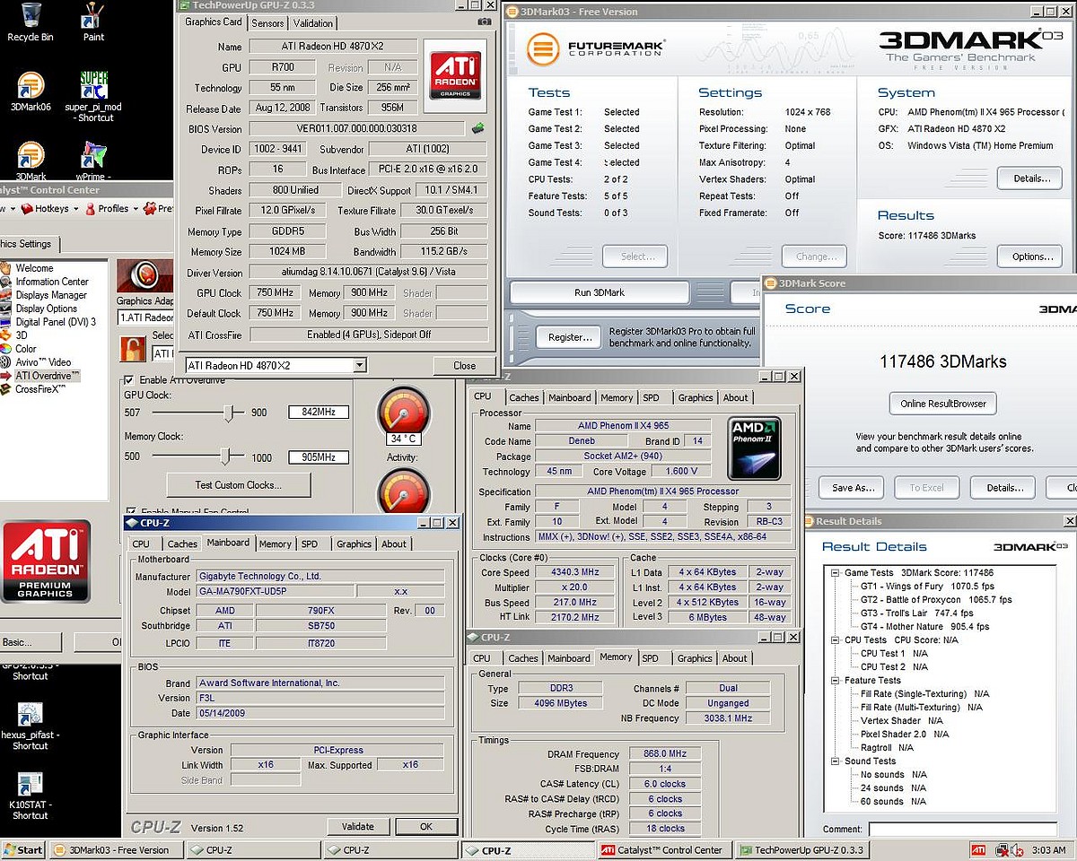Select the Color item in the Catalyst tree
The width and height of the screenshot is (1077, 861).
(x=26, y=349)
